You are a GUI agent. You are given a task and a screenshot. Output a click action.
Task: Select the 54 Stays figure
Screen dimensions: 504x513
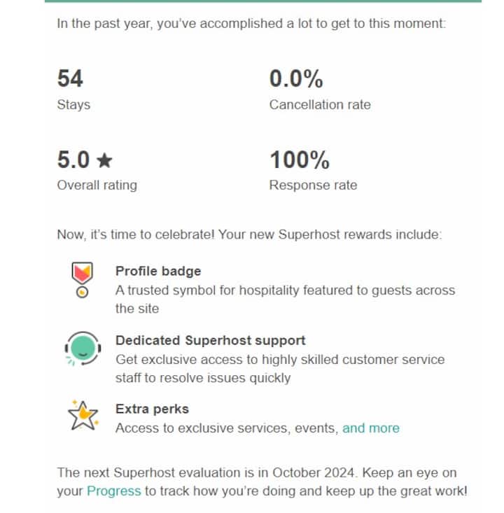tap(70, 78)
